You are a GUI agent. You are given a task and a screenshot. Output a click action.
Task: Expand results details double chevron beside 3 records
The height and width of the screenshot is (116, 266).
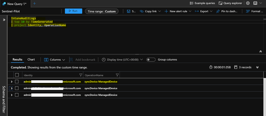coord(257,67)
